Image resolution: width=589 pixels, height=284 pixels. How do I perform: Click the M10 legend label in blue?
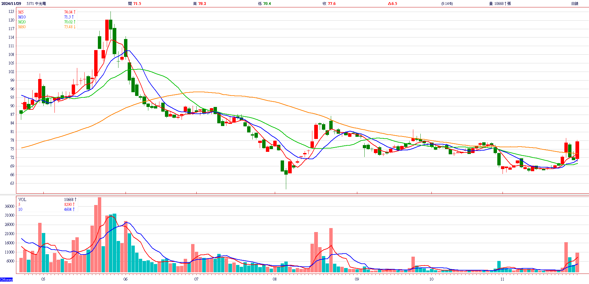(22, 17)
